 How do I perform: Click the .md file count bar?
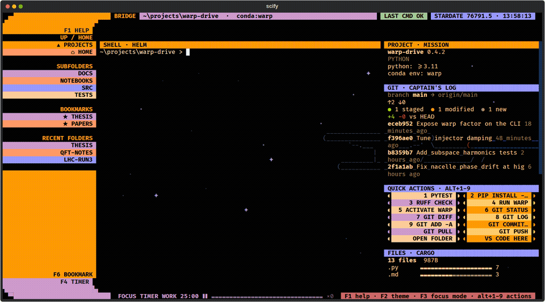click(456, 275)
